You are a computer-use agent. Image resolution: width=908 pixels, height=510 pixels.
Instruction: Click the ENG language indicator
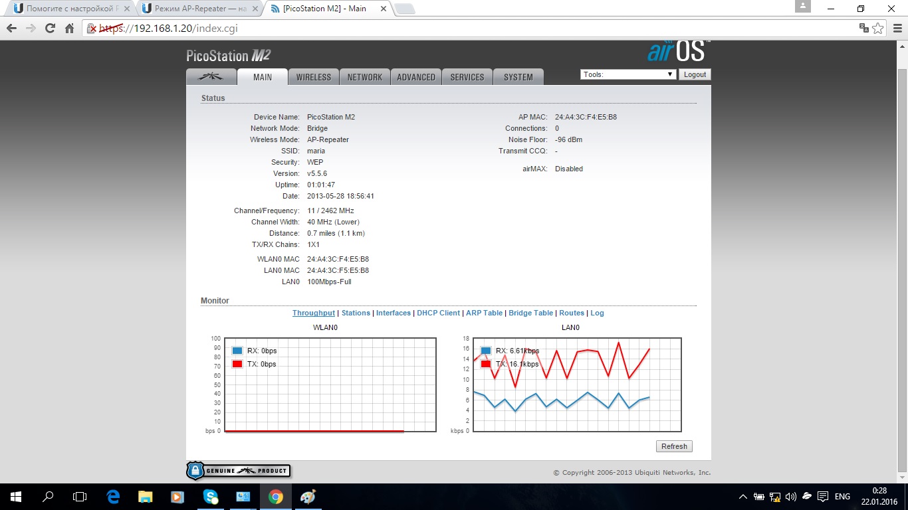(x=842, y=497)
